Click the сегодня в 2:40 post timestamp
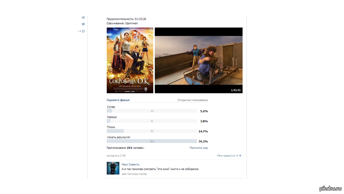Viewport: 344px width, 194px height. coord(116,156)
